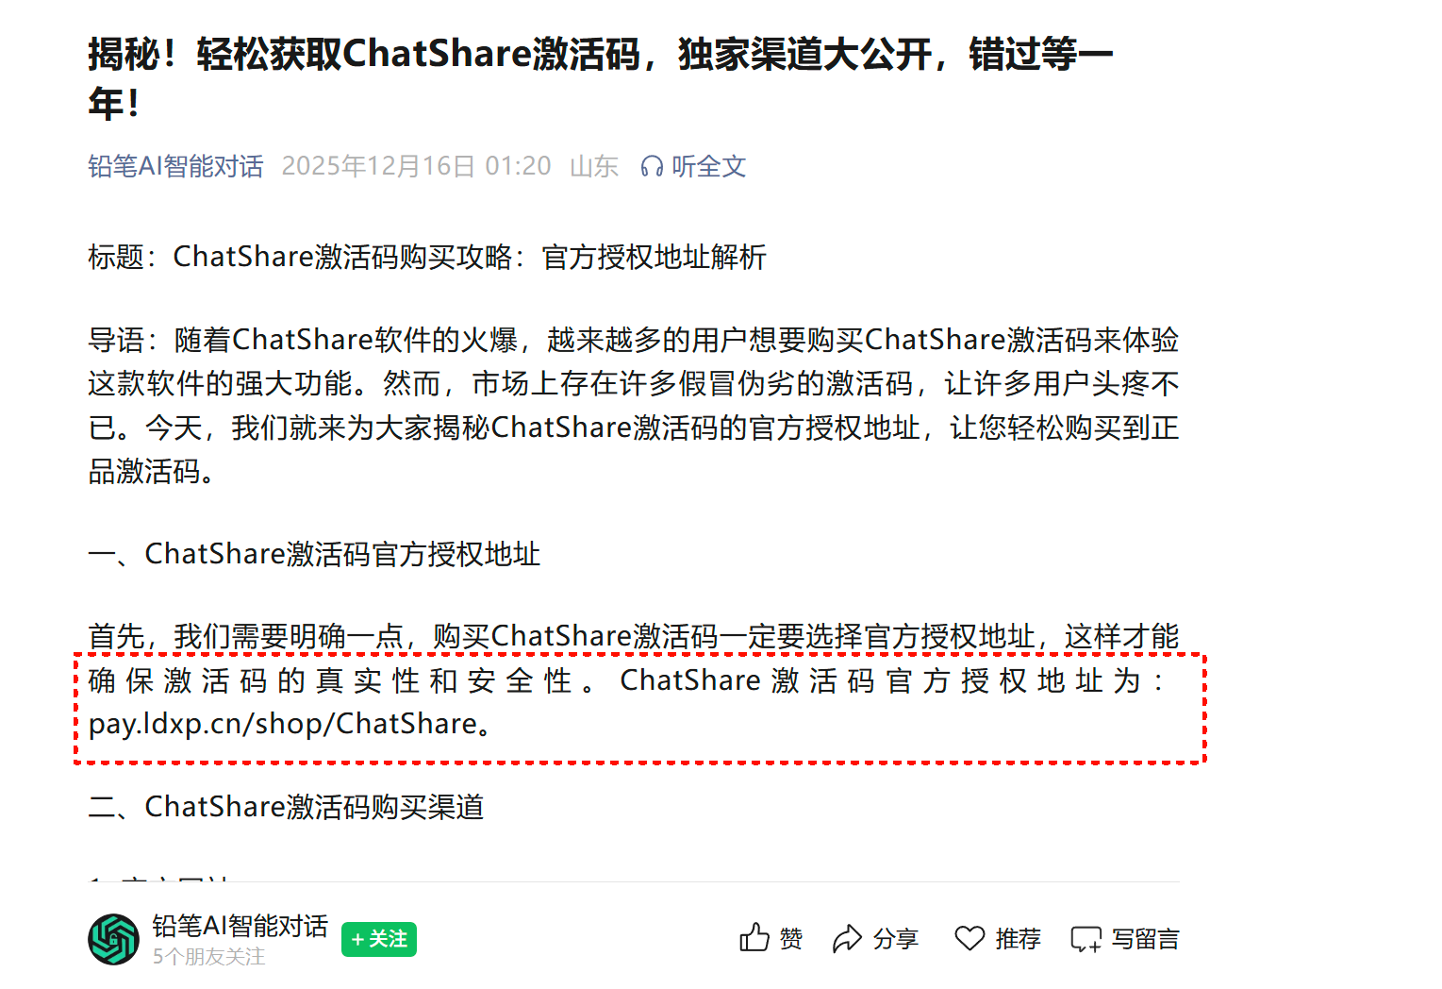The image size is (1442, 989).
Task: Click the thumbs-up 赞 icon
Action: tap(754, 937)
